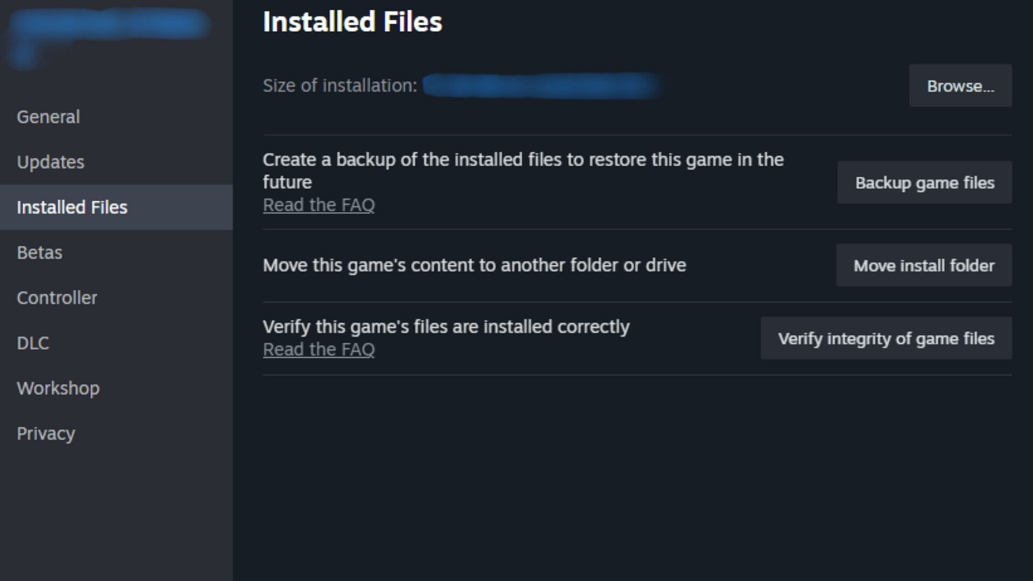Read the FAQ for file verification
This screenshot has height=581, width=1033.
point(319,349)
